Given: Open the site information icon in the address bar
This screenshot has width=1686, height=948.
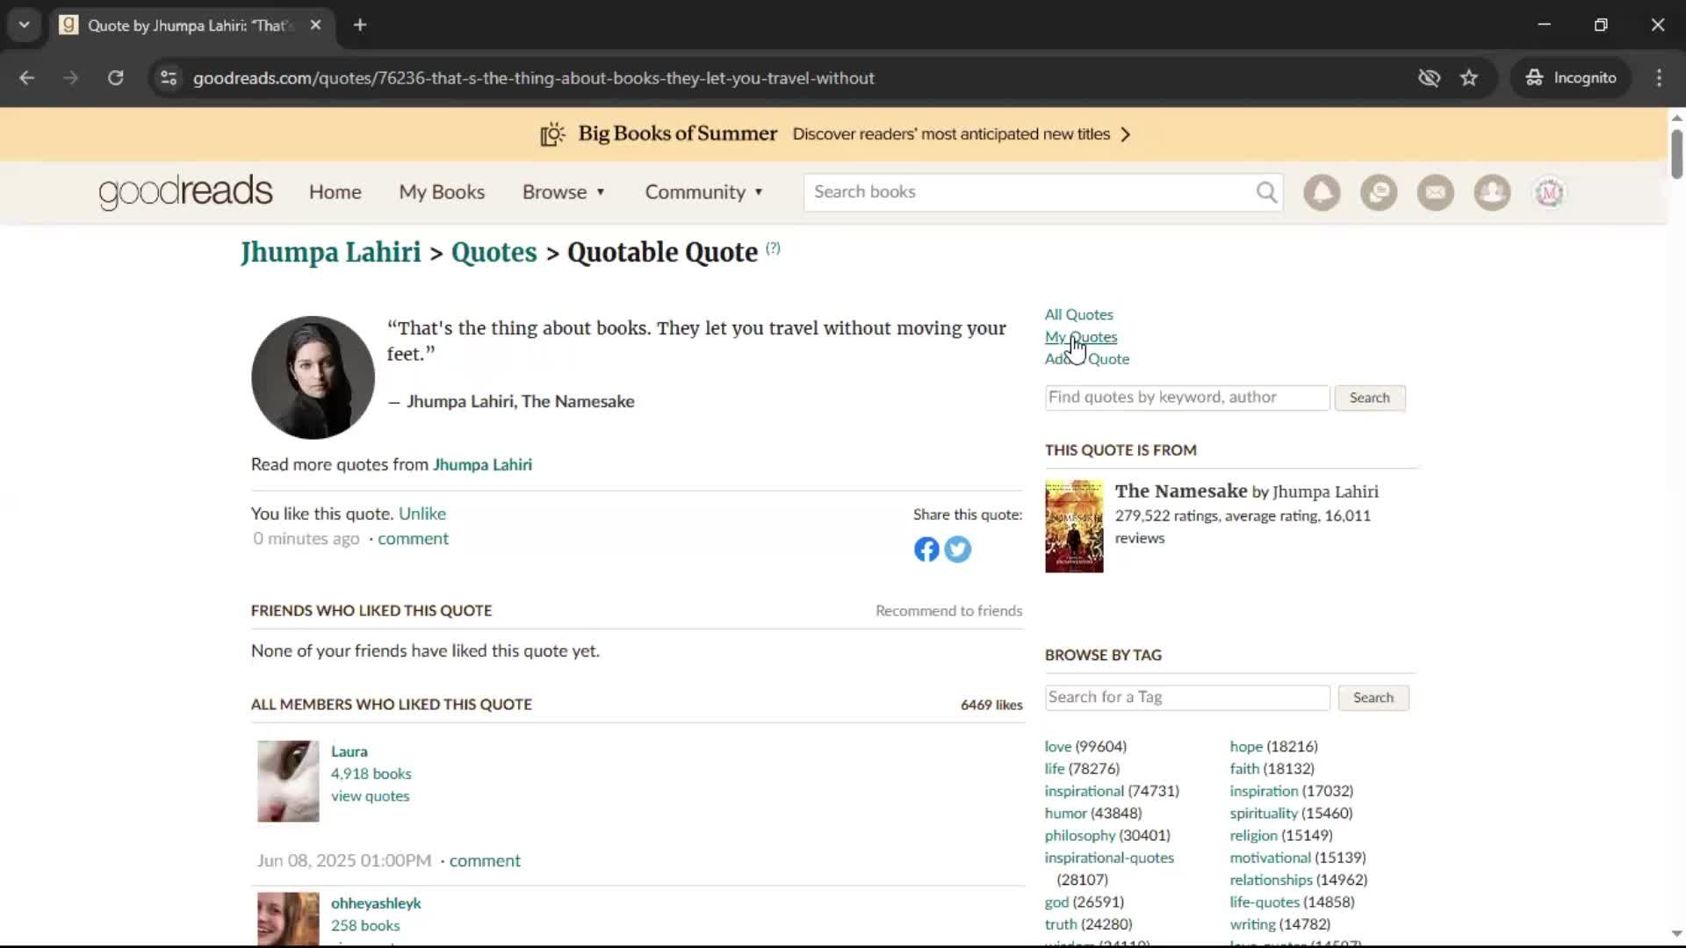Looking at the screenshot, I should (169, 78).
